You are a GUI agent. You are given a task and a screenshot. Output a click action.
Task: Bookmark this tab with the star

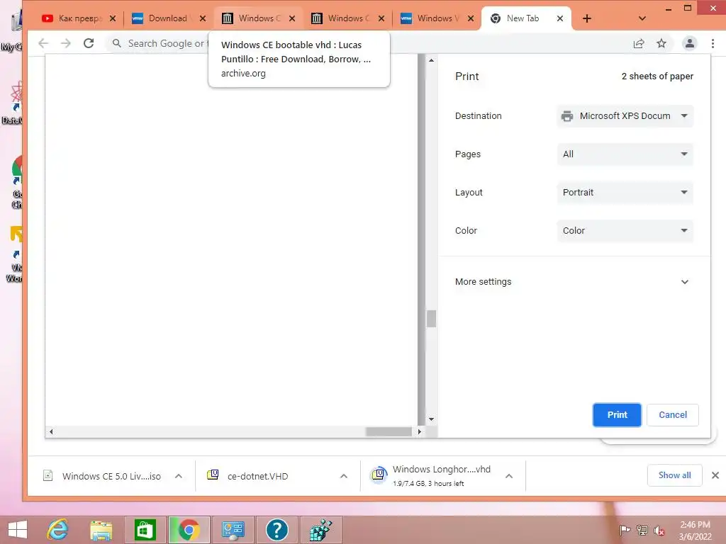pos(661,43)
